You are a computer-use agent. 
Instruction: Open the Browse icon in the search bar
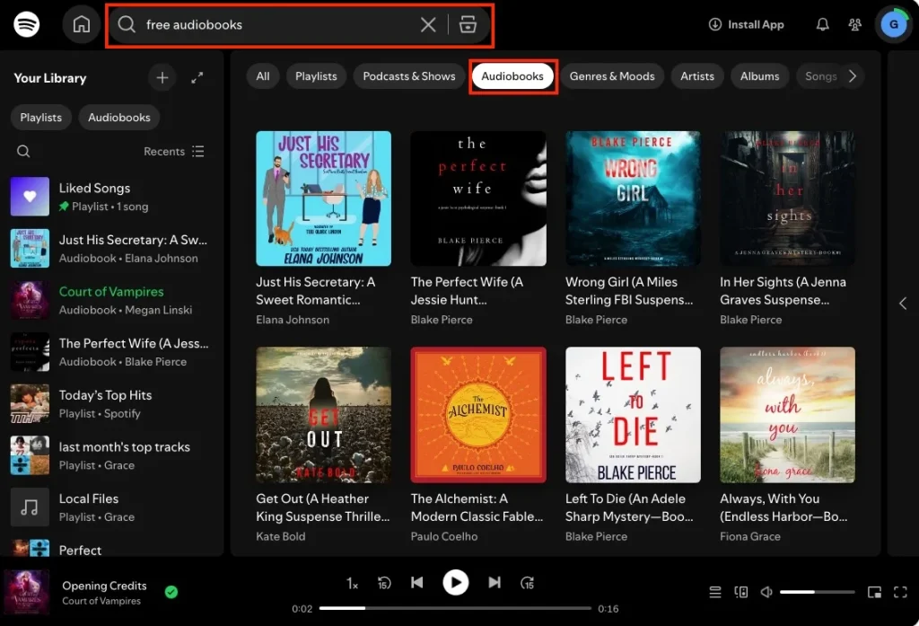pos(467,24)
